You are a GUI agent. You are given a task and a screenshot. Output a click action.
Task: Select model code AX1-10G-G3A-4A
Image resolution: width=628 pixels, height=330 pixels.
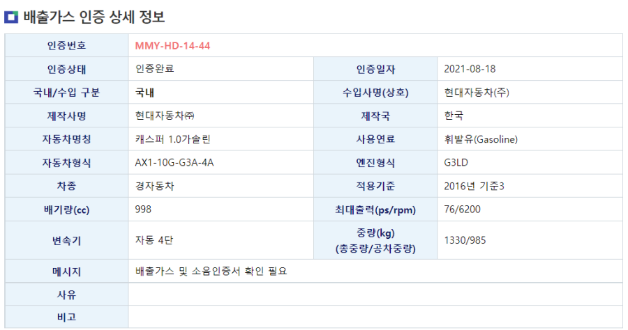coord(174,163)
